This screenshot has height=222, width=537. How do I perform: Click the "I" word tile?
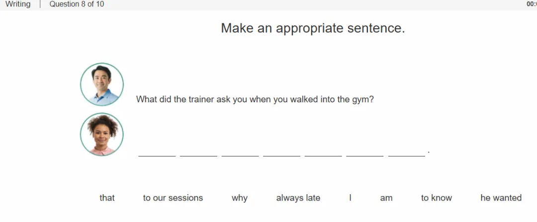tap(351, 198)
